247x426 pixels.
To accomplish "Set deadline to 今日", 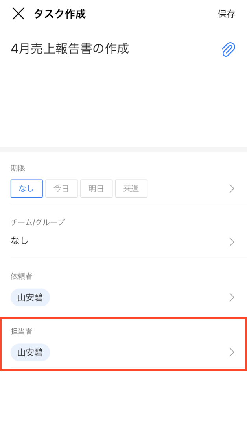I will 61,189.
